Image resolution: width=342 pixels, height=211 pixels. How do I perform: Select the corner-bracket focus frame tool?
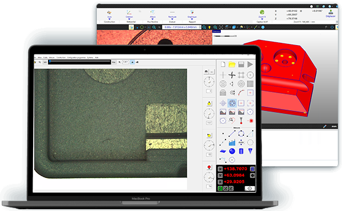(x=250, y=103)
